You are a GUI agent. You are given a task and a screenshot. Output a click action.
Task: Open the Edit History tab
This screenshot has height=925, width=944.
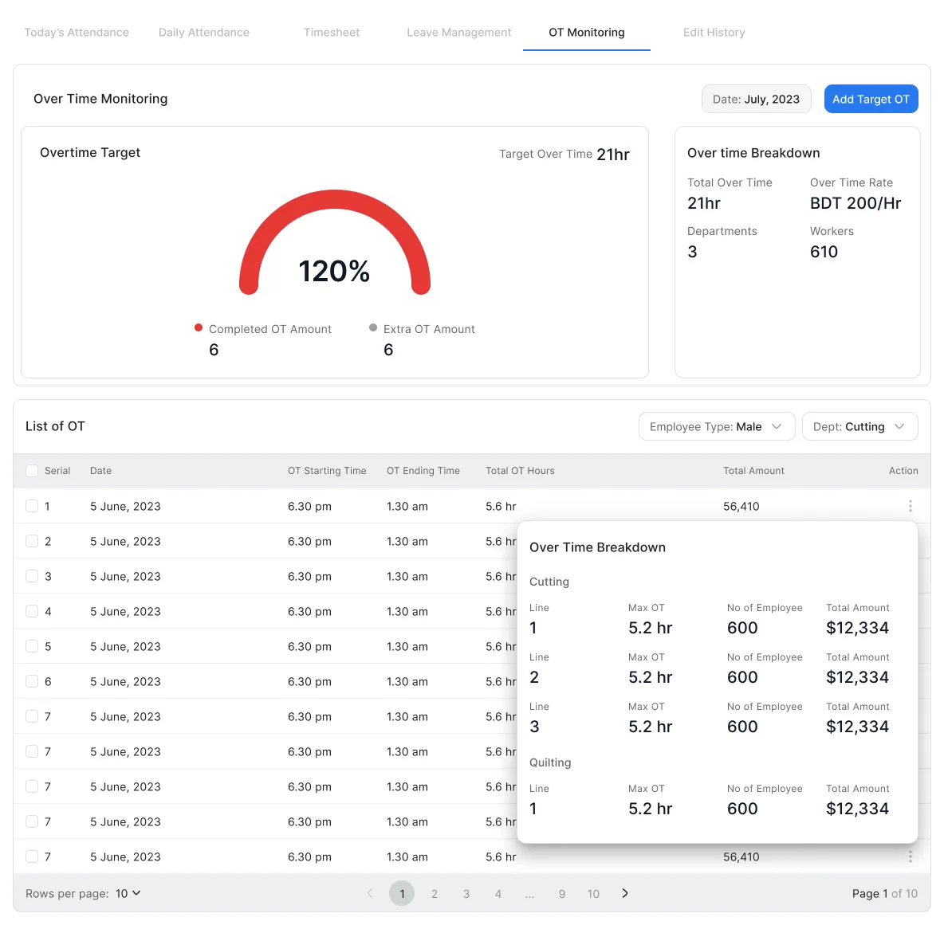pos(714,33)
